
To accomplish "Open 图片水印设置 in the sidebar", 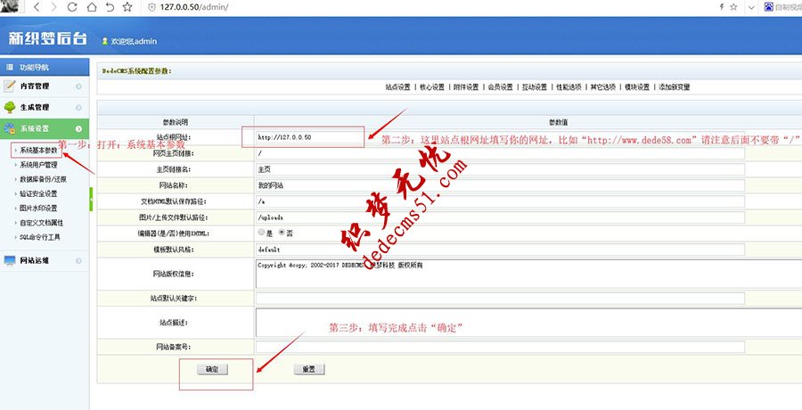I will tap(38, 208).
